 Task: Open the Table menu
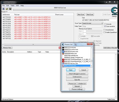(x=13, y=6)
